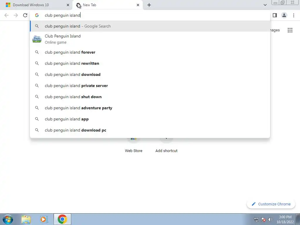Click the Club Penguin Island logo thumbnail

[x=37, y=39]
